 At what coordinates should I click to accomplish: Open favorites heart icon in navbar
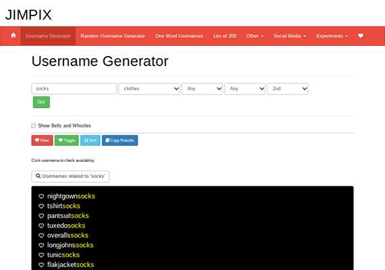pyautogui.click(x=361, y=36)
